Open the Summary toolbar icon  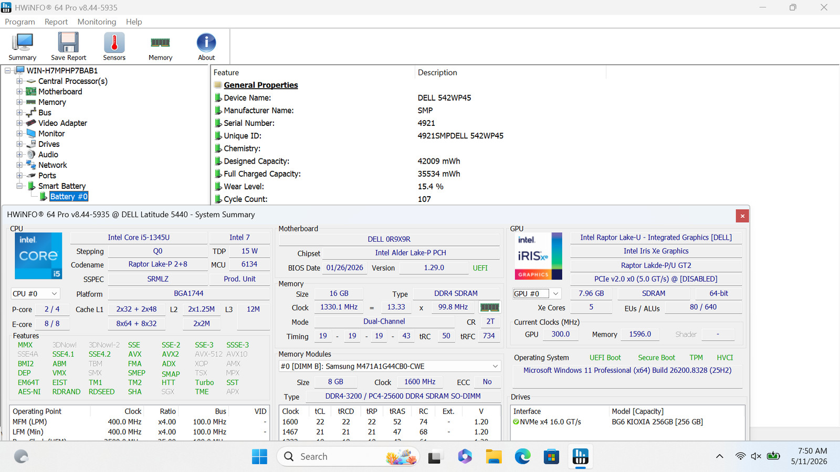(22, 47)
